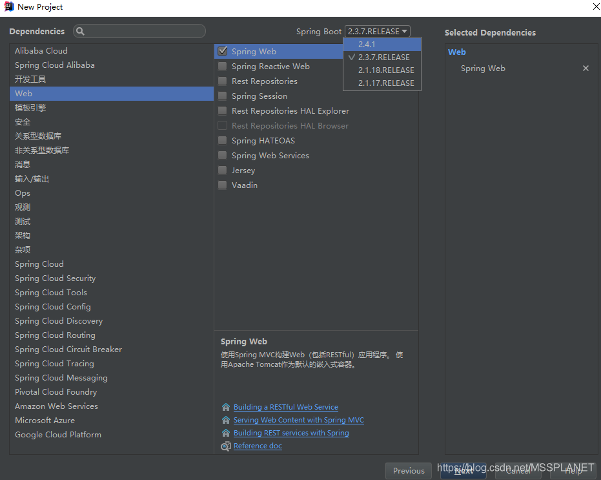Select 2.1.17.RELEASE Spring Boot version

382,83
